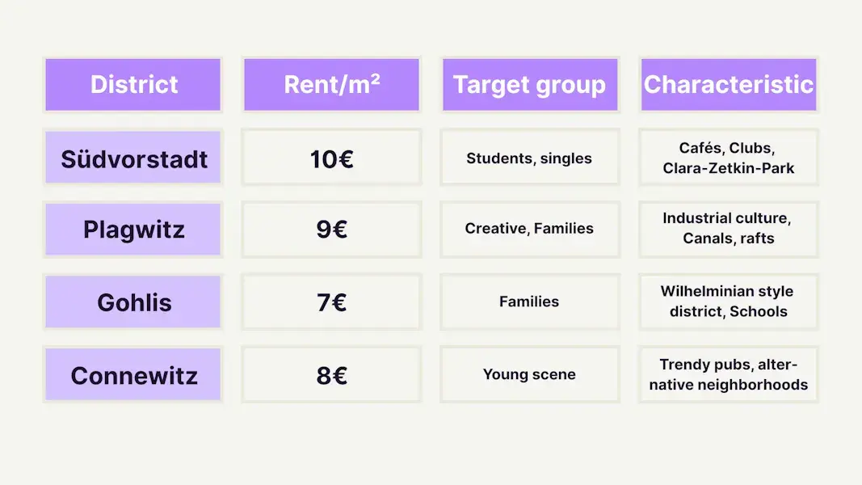Select the 8€ rent cell
Screen dimensions: 862x485
pyautogui.click(x=331, y=375)
